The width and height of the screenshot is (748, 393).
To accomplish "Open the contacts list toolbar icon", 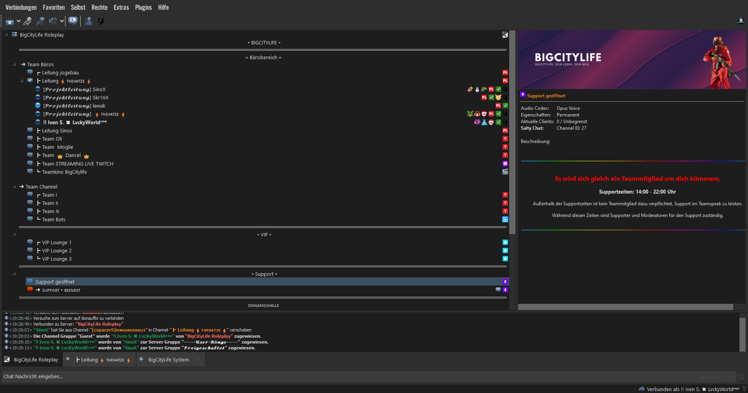I will pyautogui.click(x=88, y=21).
